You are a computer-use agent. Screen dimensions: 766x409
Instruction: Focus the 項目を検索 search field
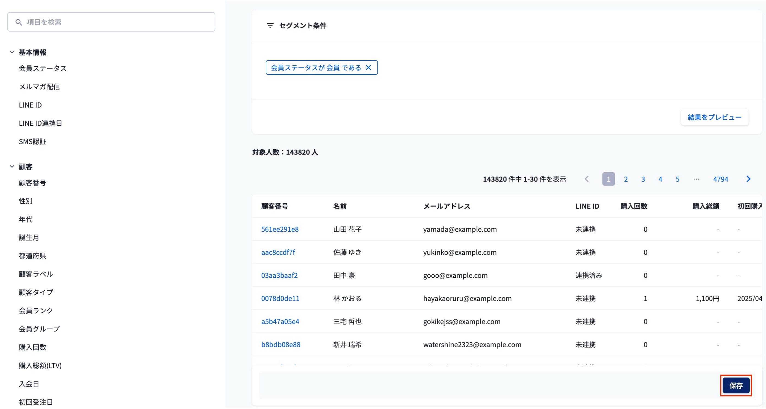[x=119, y=22]
